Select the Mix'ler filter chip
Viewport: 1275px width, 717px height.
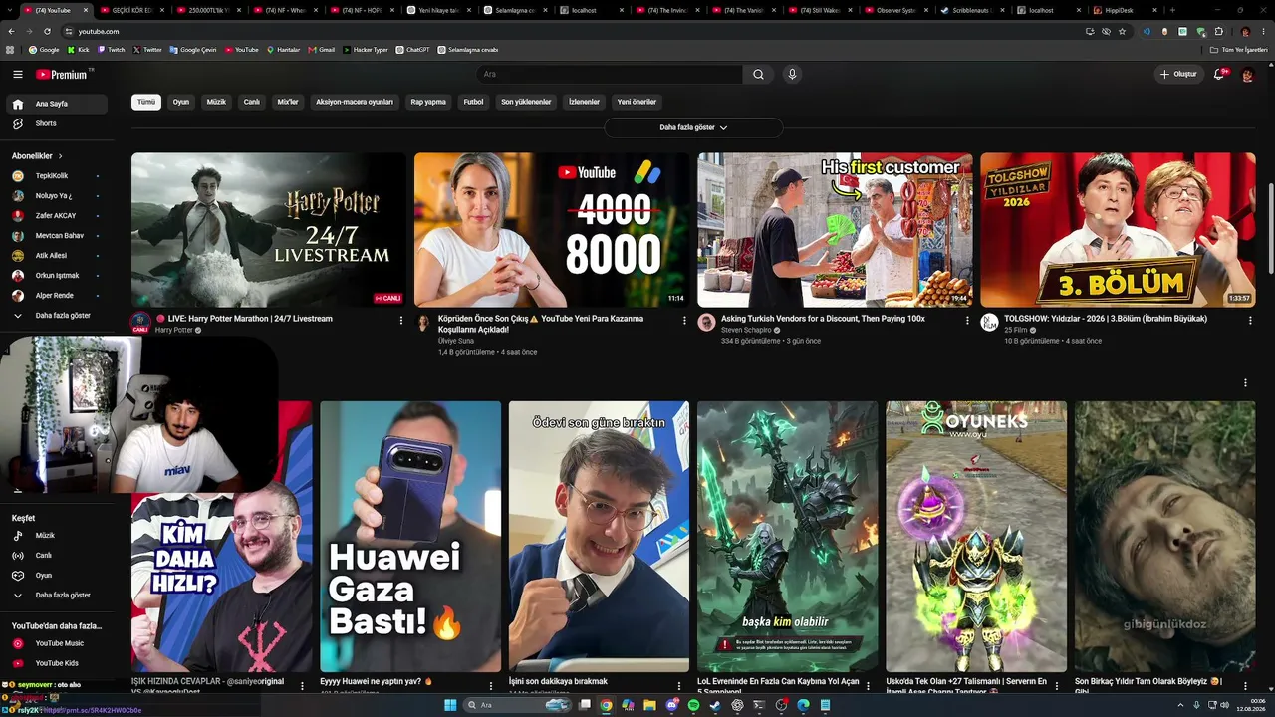click(x=288, y=102)
